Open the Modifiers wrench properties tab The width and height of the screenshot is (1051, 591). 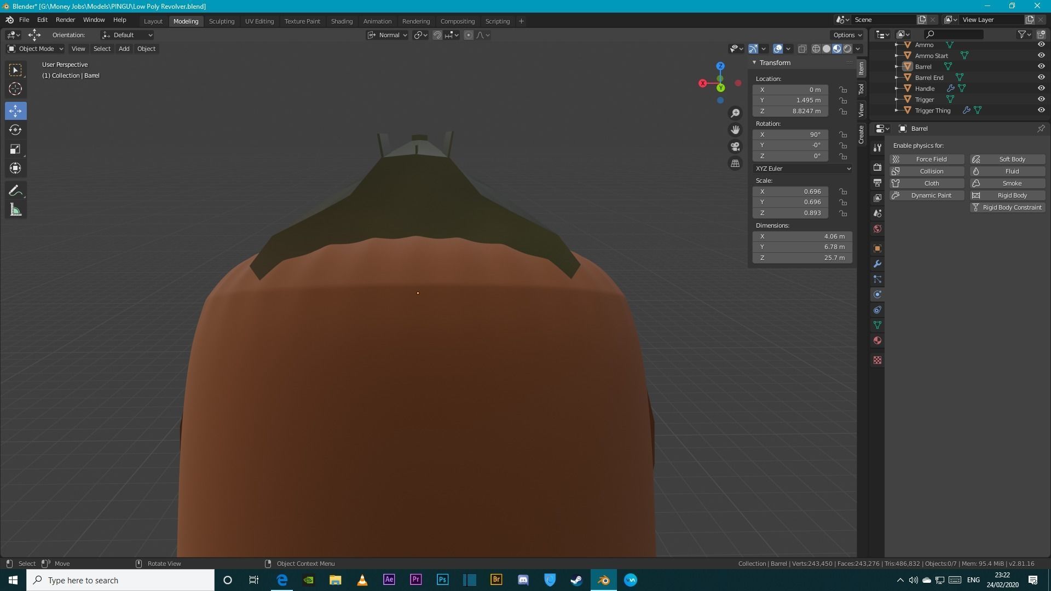(877, 264)
